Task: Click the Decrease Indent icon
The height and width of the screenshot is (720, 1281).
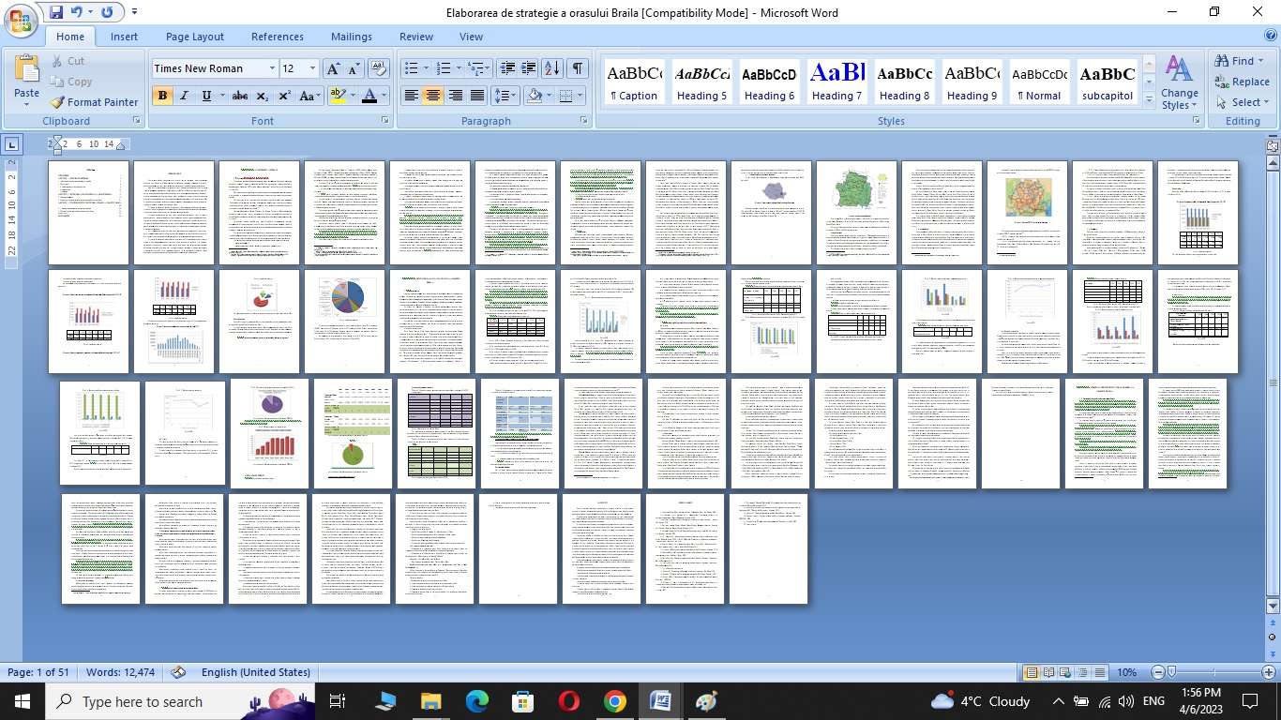Action: click(507, 68)
